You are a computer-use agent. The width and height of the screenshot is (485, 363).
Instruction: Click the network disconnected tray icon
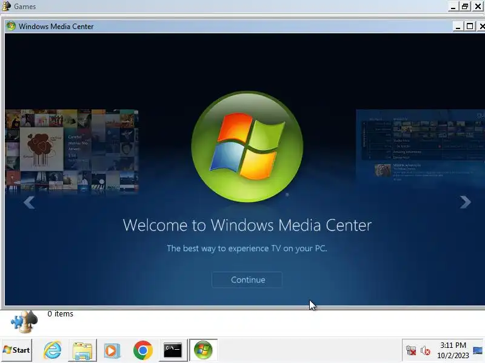point(411,350)
